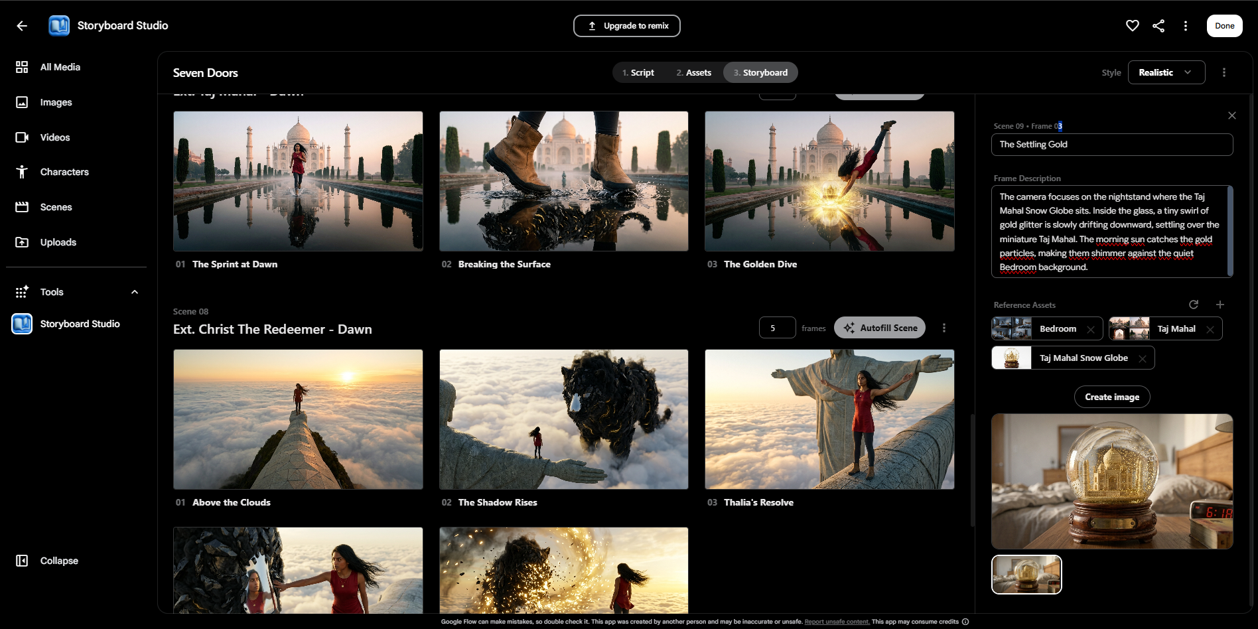Remove the Bedroom reference asset
Screen dimensions: 1258x629
(x=1091, y=329)
